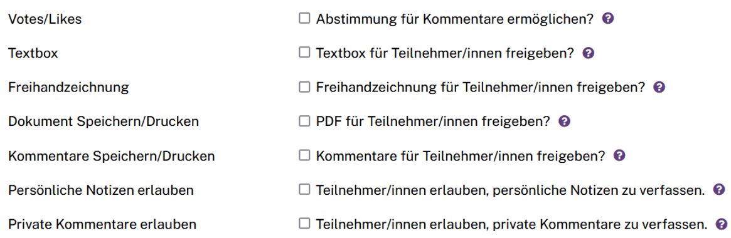Check Textbox für Teilnehmer/innen freigeben
Screen dimensions: 731x238
coord(304,53)
